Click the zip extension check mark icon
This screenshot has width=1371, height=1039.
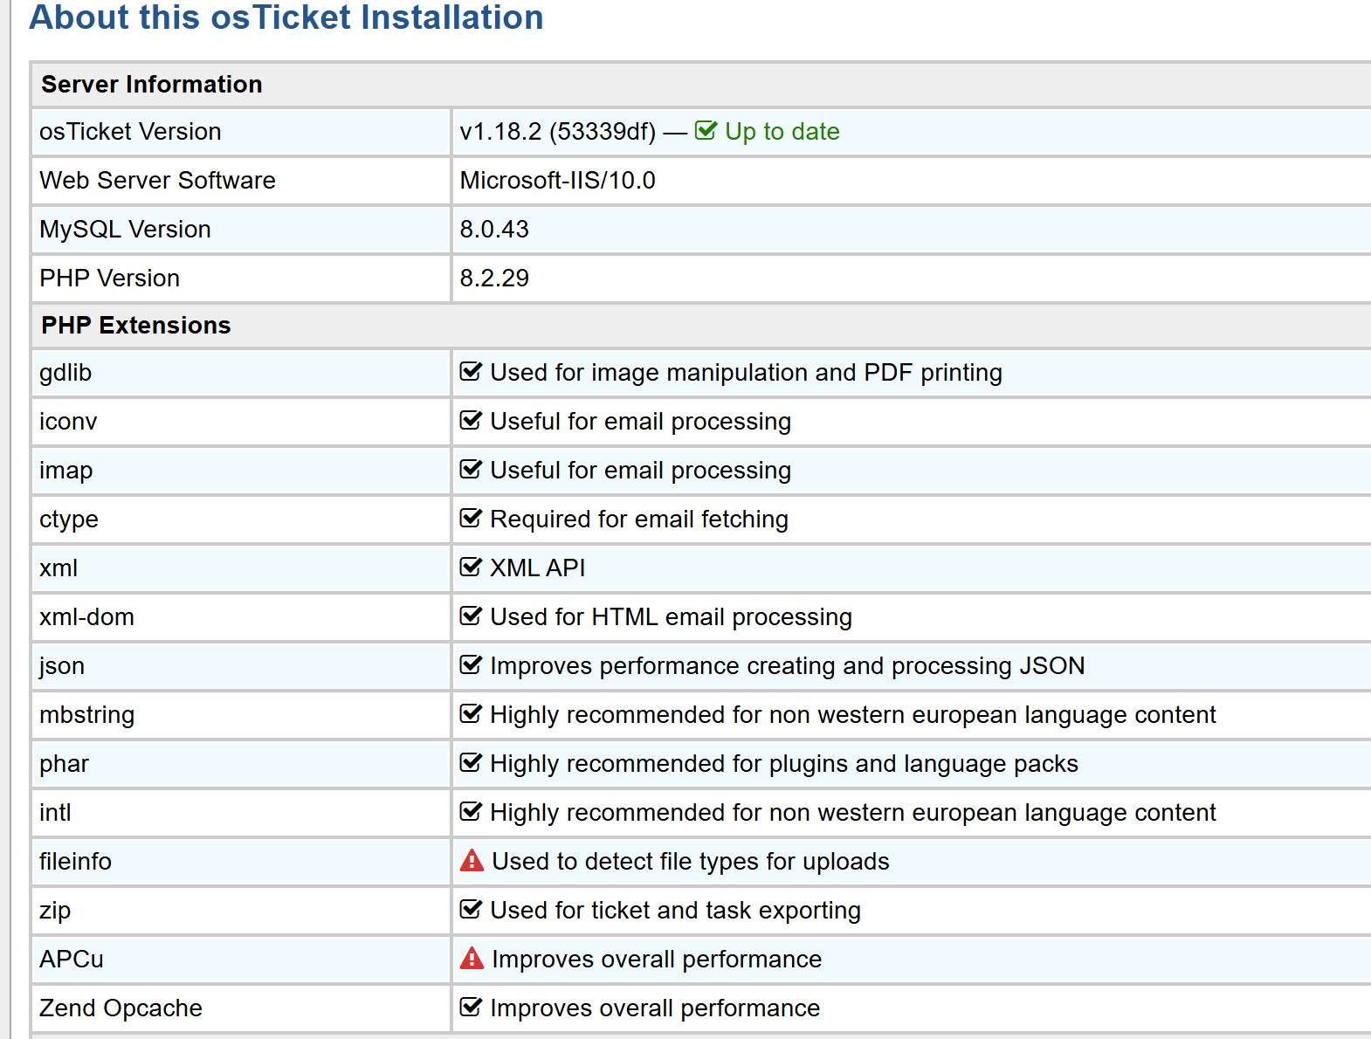click(x=471, y=910)
